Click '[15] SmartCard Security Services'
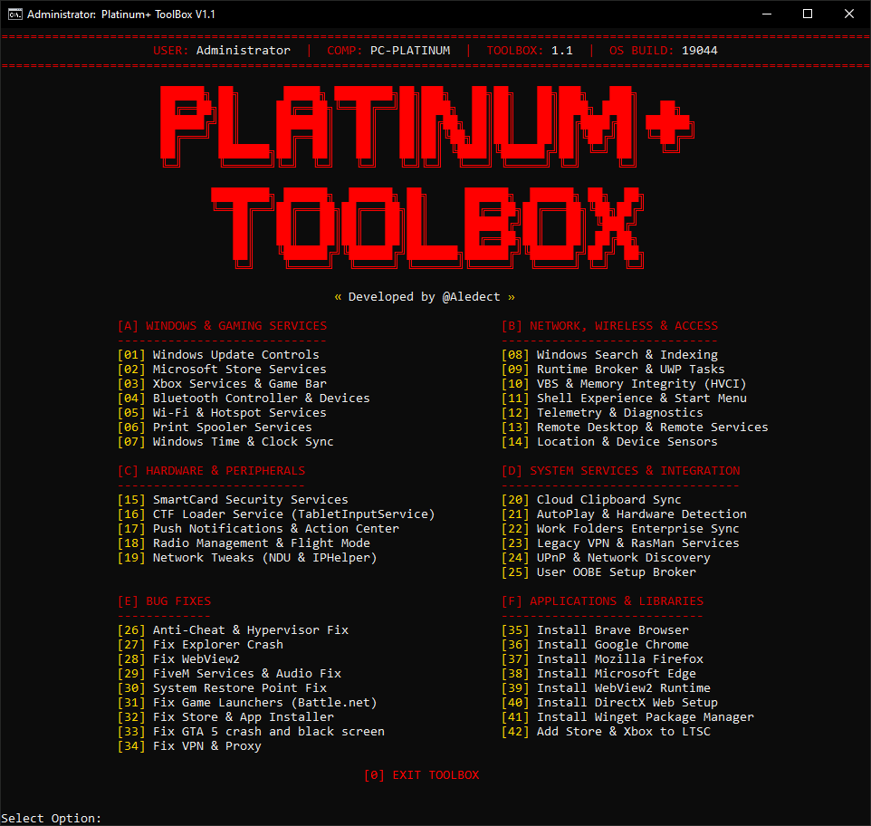 tap(233, 499)
